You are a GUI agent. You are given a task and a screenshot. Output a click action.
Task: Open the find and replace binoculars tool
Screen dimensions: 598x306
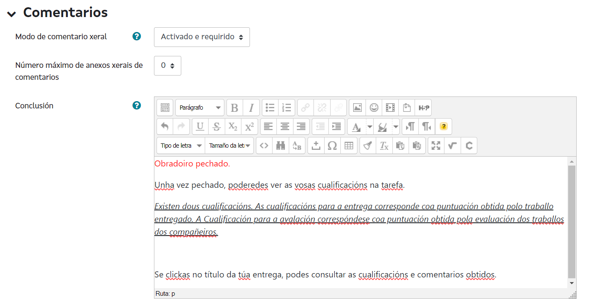(280, 146)
